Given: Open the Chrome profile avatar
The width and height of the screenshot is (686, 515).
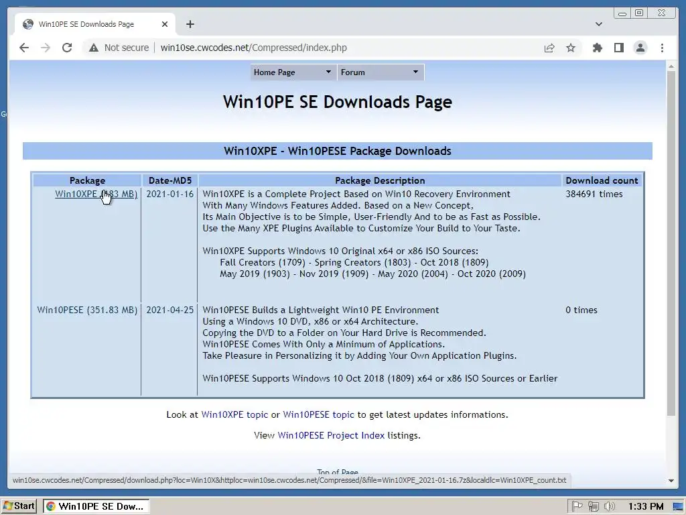Looking at the screenshot, I should point(640,48).
